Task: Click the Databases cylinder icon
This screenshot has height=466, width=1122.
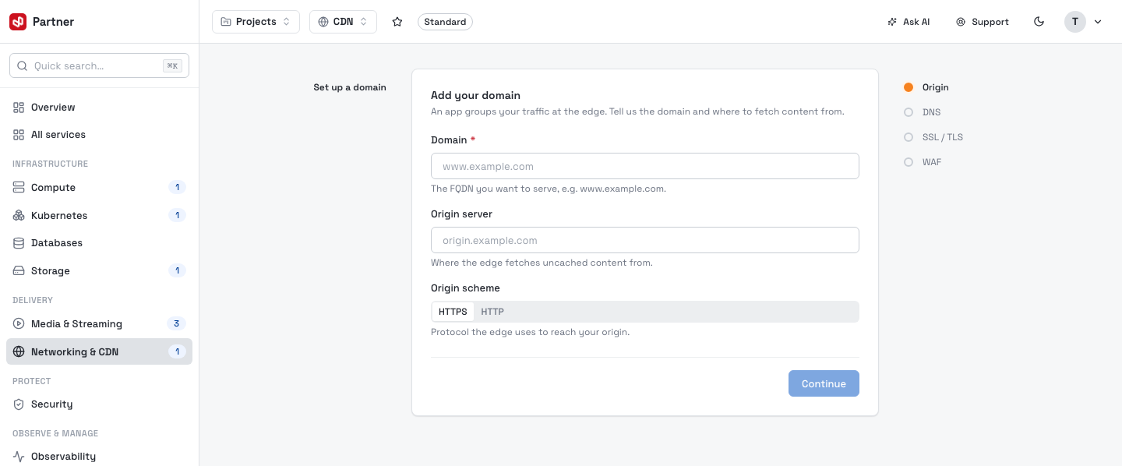Action: click(x=19, y=243)
